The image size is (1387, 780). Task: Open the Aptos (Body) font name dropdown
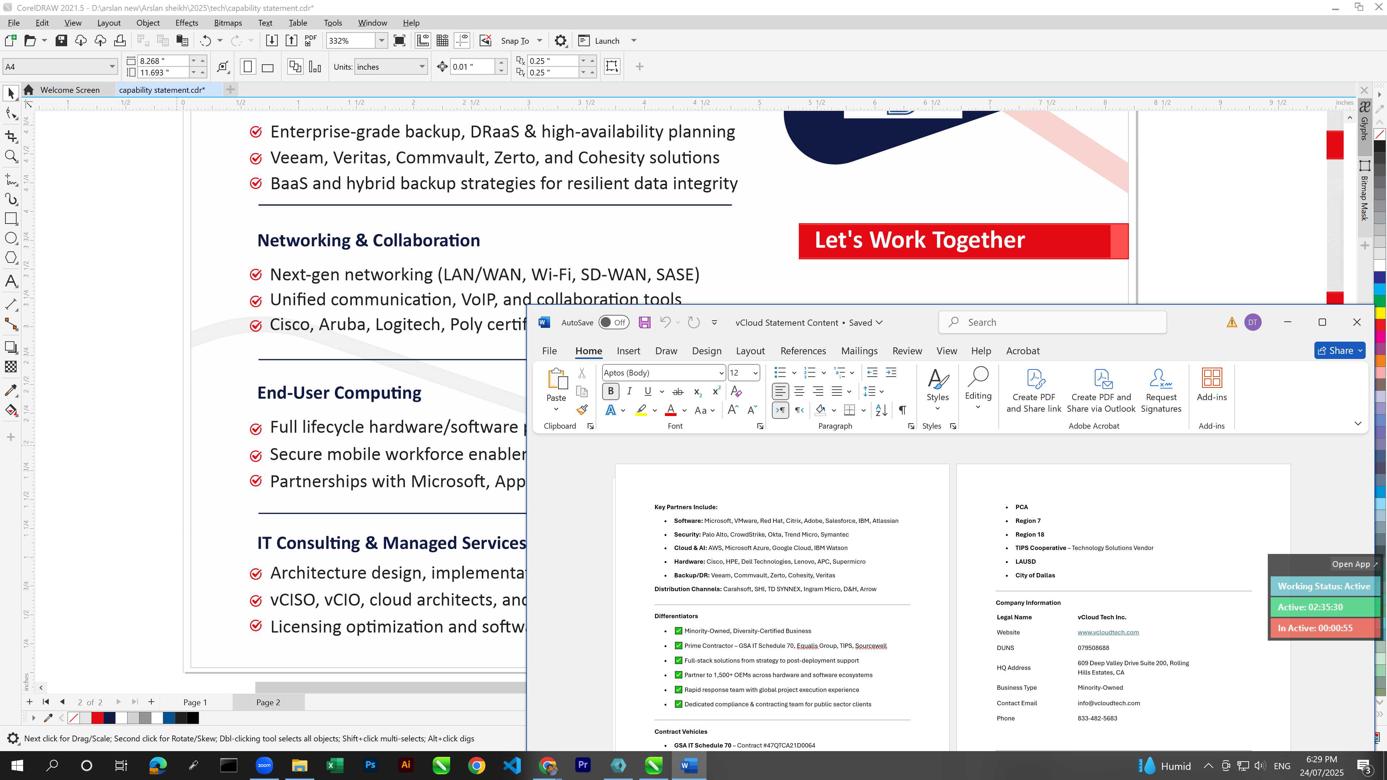pyautogui.click(x=721, y=373)
